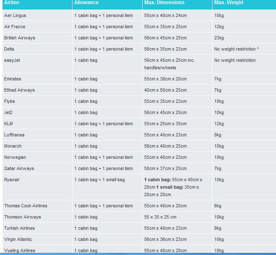276x255 pixels.
Task: Click Ryanair 10kg weight cell
Action: point(245,187)
